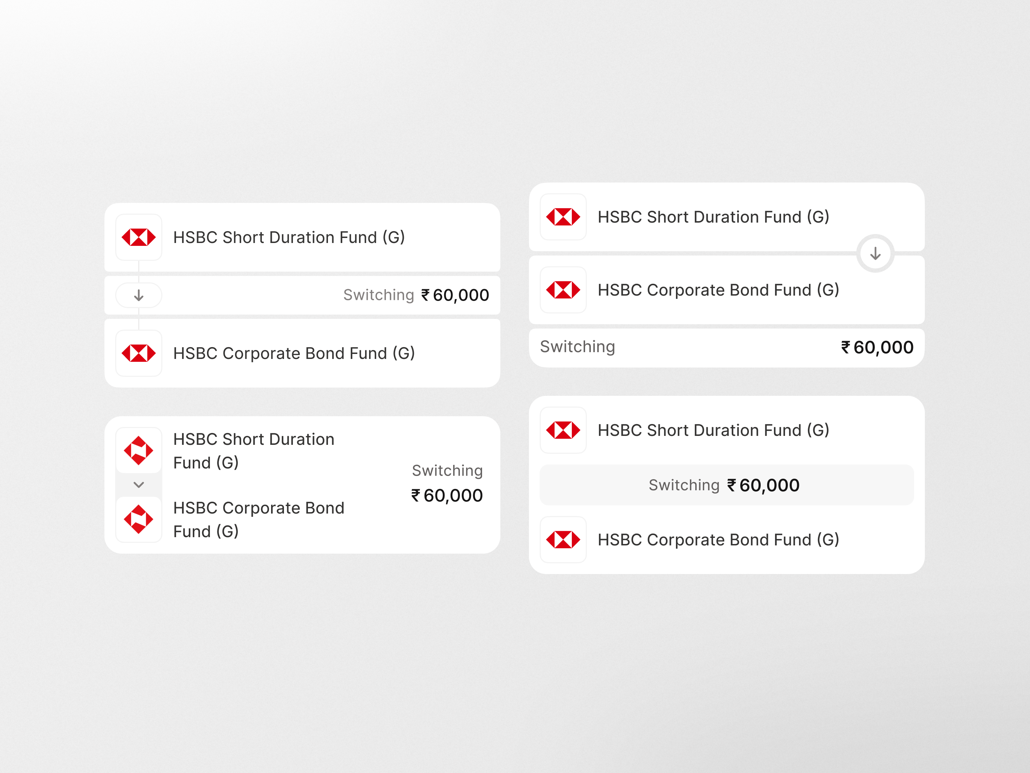Select 'HSBC Short Duration Fund (G)' in top-left card
1030x773 pixels.
pos(289,238)
